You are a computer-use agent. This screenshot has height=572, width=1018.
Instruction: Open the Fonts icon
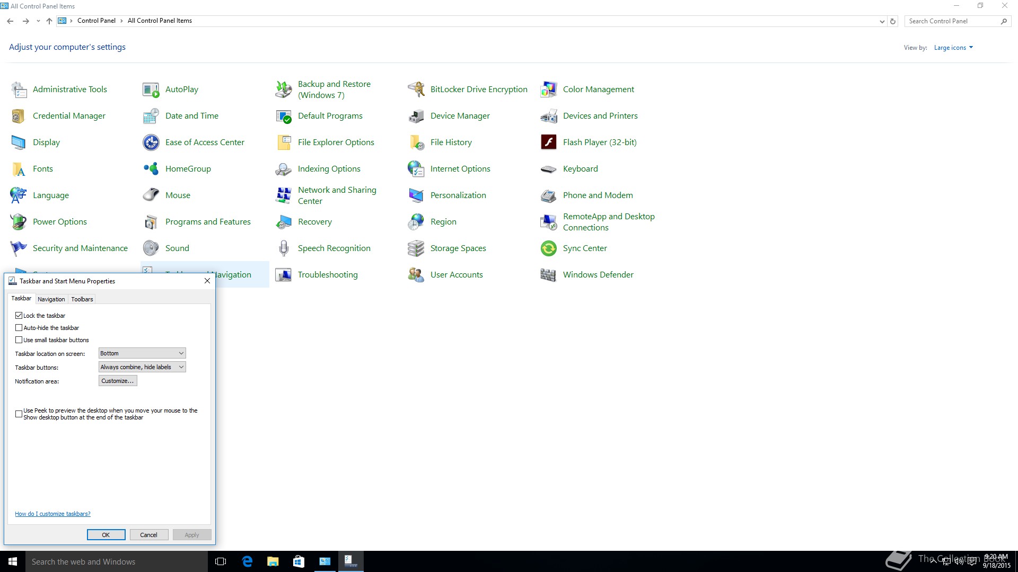pos(19,169)
